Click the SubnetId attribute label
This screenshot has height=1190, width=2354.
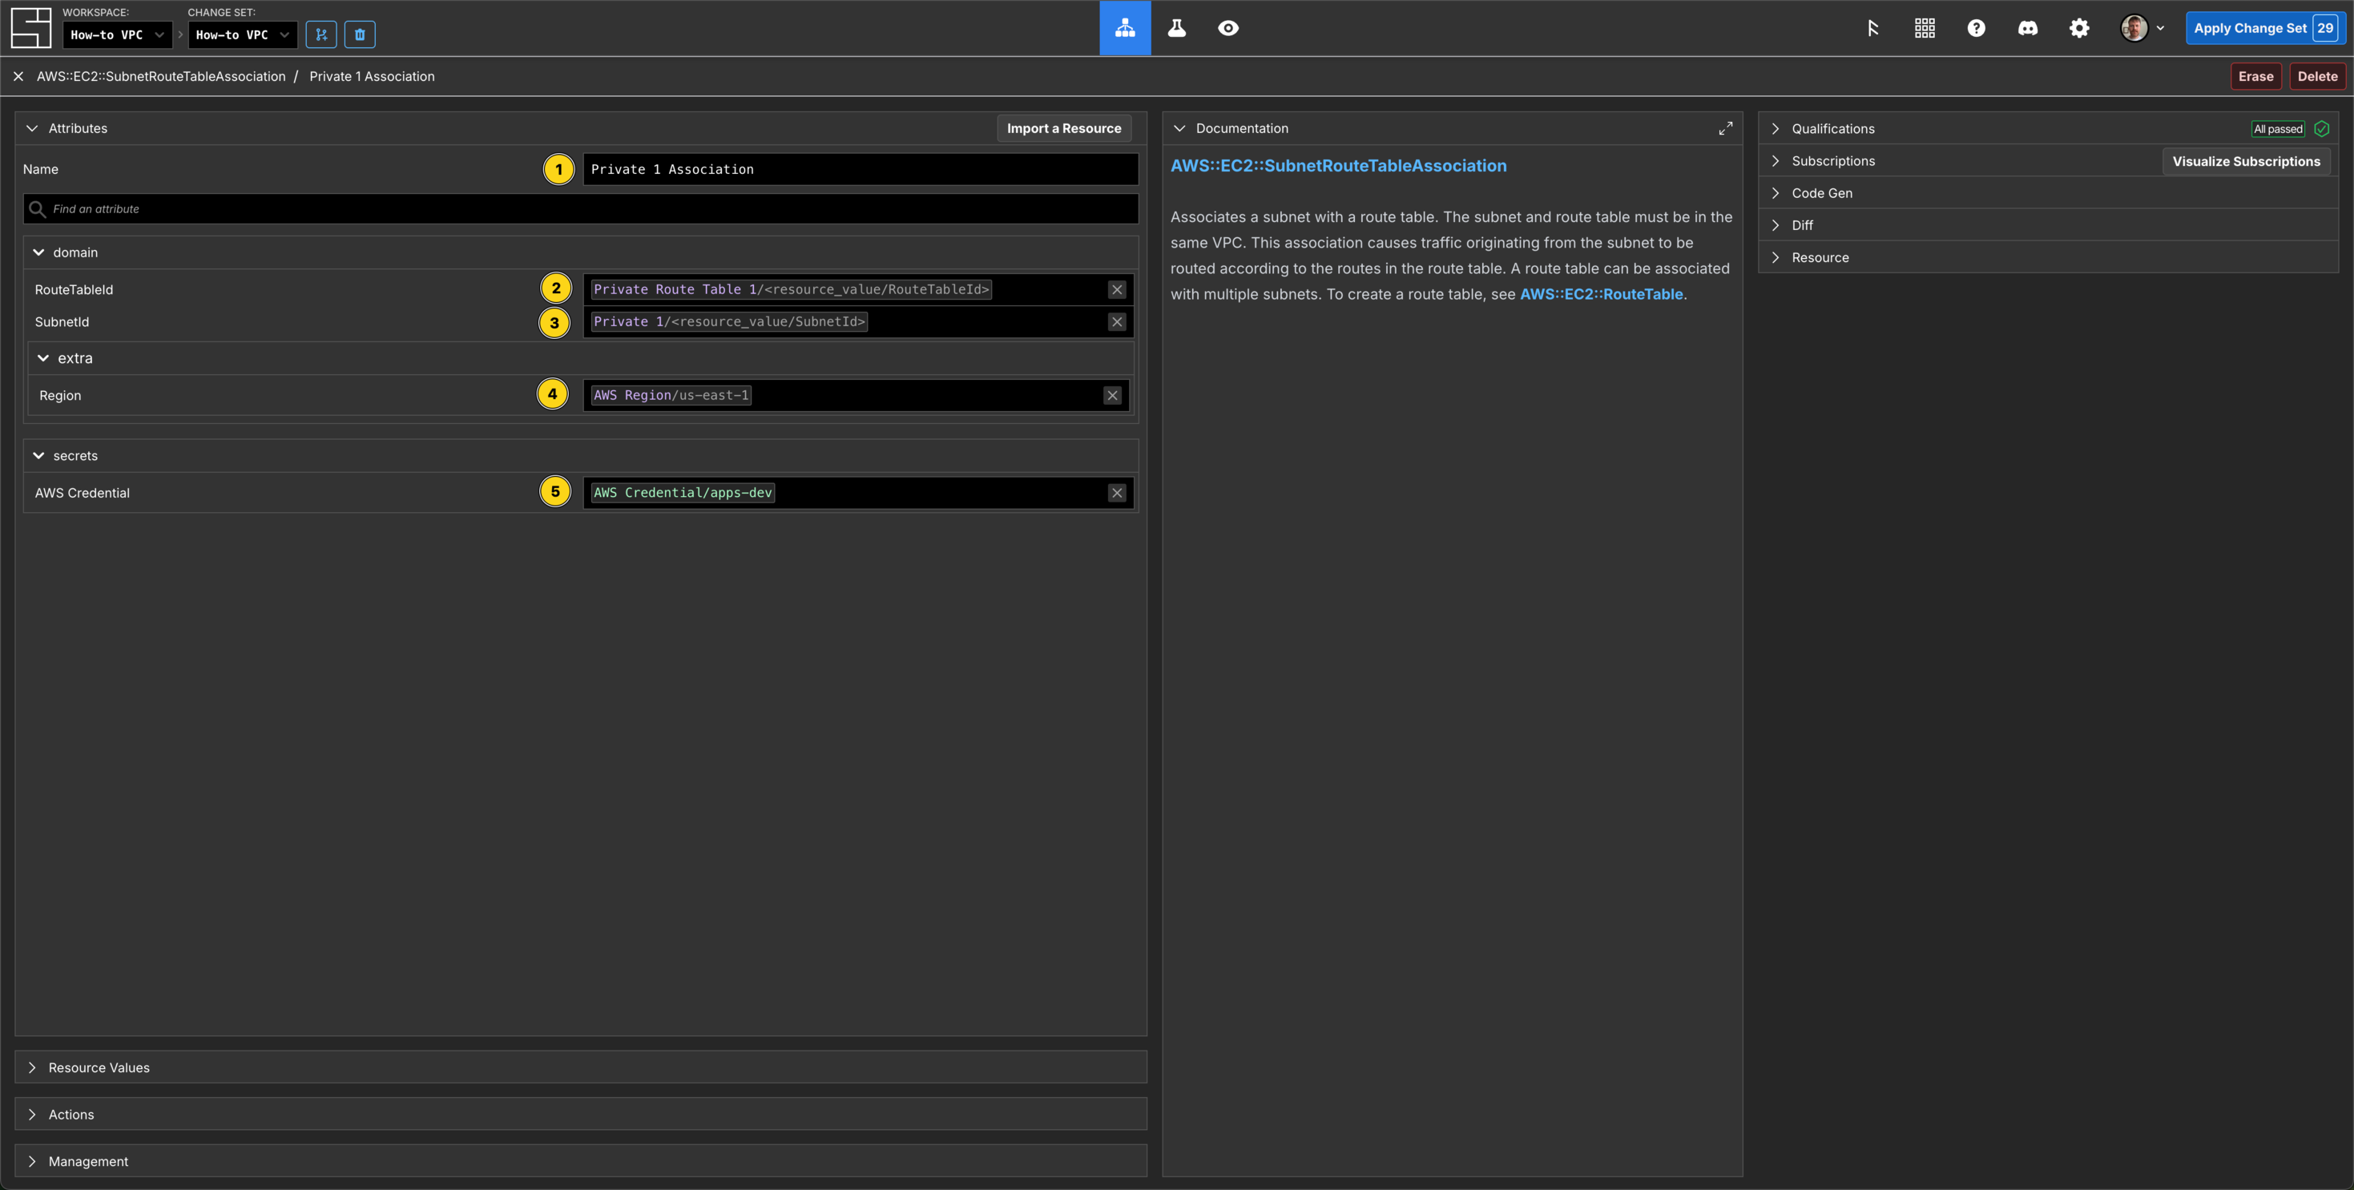(x=62, y=321)
